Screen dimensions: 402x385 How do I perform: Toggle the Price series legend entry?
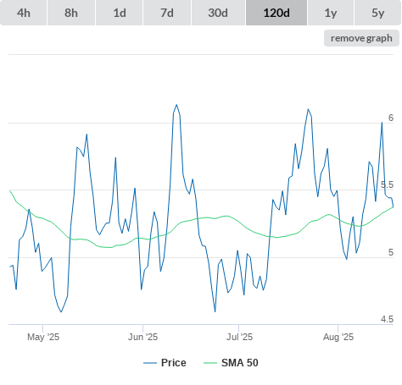(174, 363)
